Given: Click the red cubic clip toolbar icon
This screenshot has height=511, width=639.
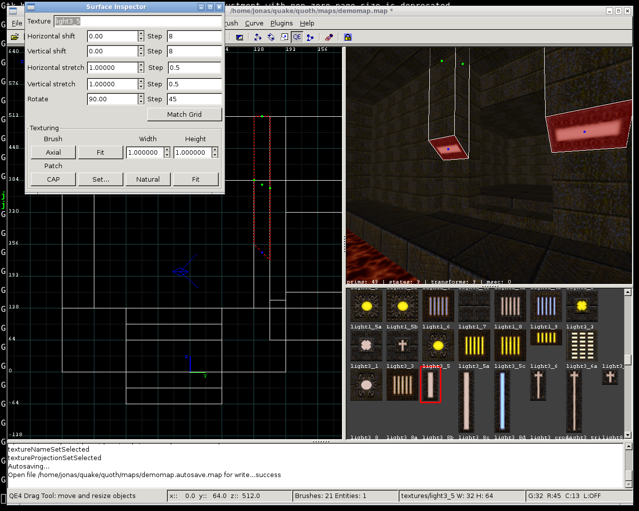Looking at the screenshot, I should [x=329, y=37].
